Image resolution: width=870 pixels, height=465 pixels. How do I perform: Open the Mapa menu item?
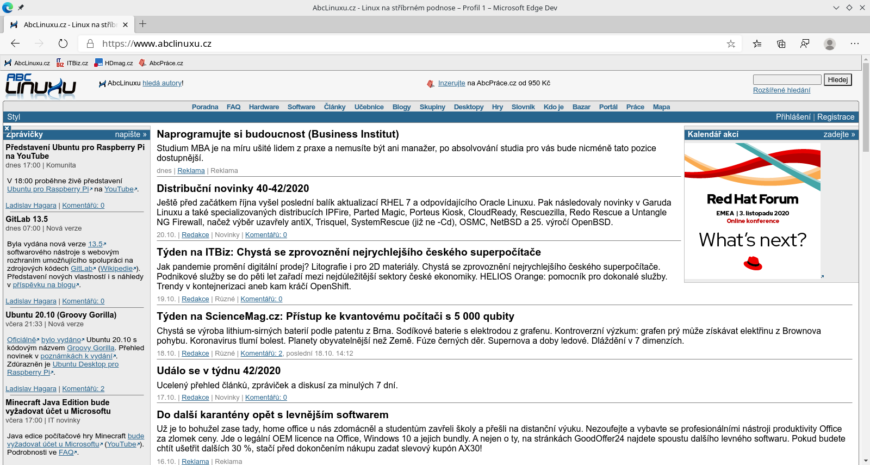[x=661, y=107]
